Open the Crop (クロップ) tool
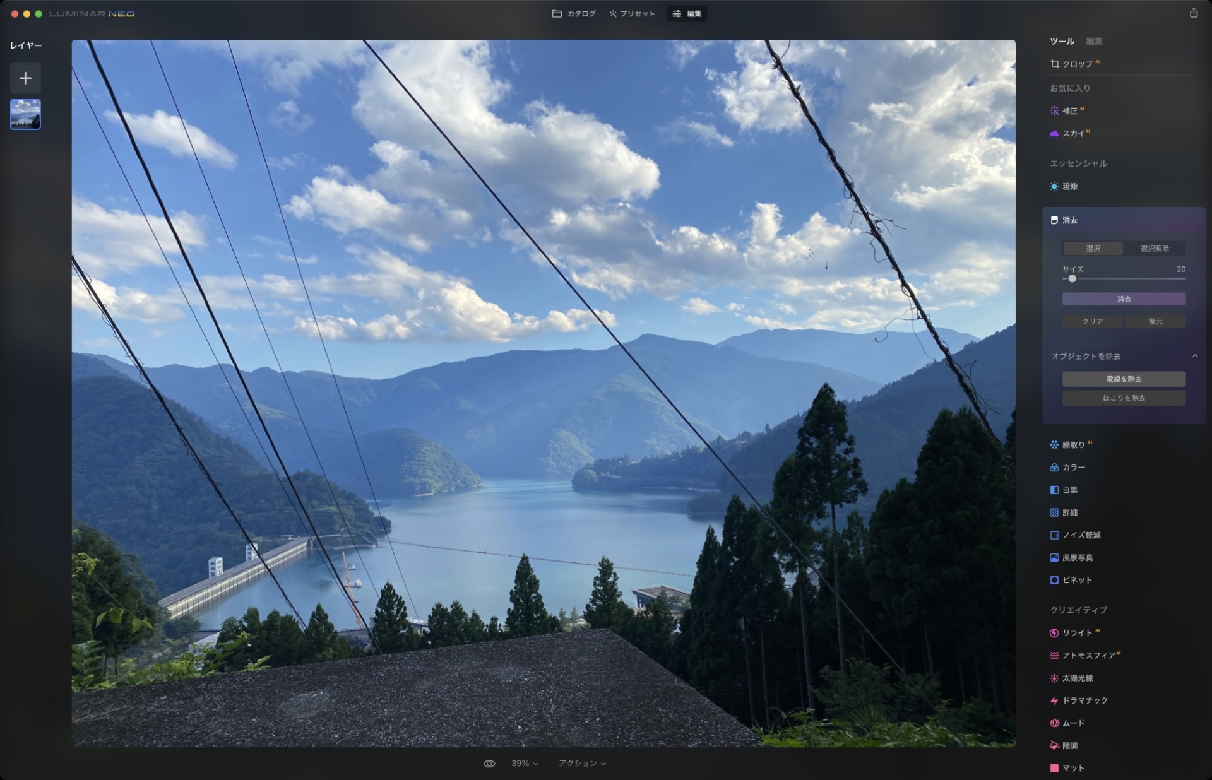 1076,64
